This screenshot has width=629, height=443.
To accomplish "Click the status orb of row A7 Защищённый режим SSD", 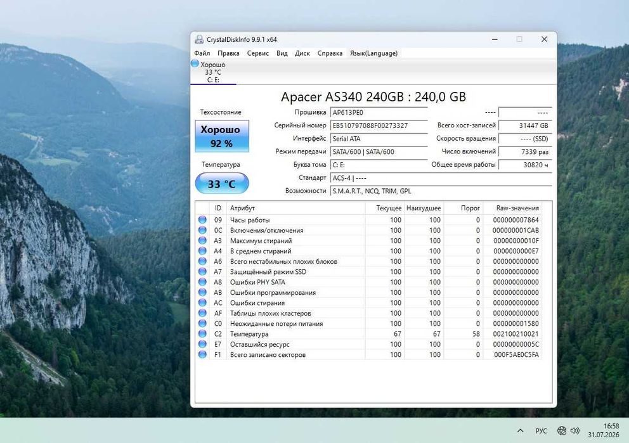I will [202, 272].
